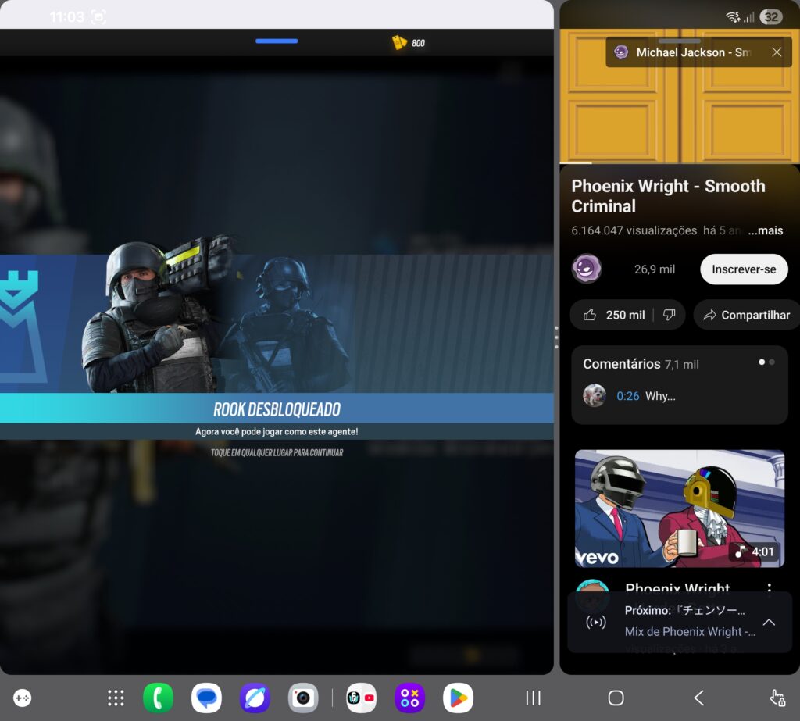The width and height of the screenshot is (800, 721).
Task: Open the Game Launcher controller icon
Action: coord(23,698)
